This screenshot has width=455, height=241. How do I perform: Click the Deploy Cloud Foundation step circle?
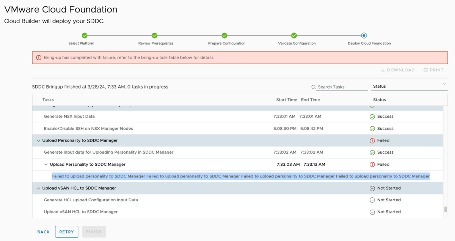pyautogui.click(x=364, y=36)
